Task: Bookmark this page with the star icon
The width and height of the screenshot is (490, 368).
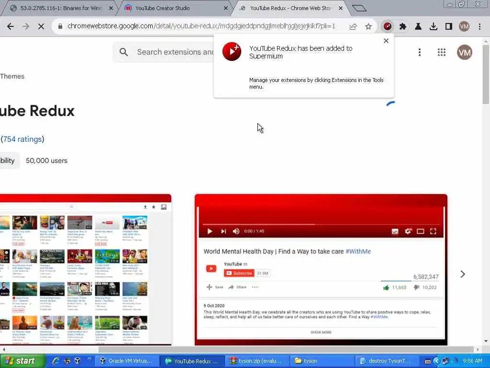Action: [368, 27]
